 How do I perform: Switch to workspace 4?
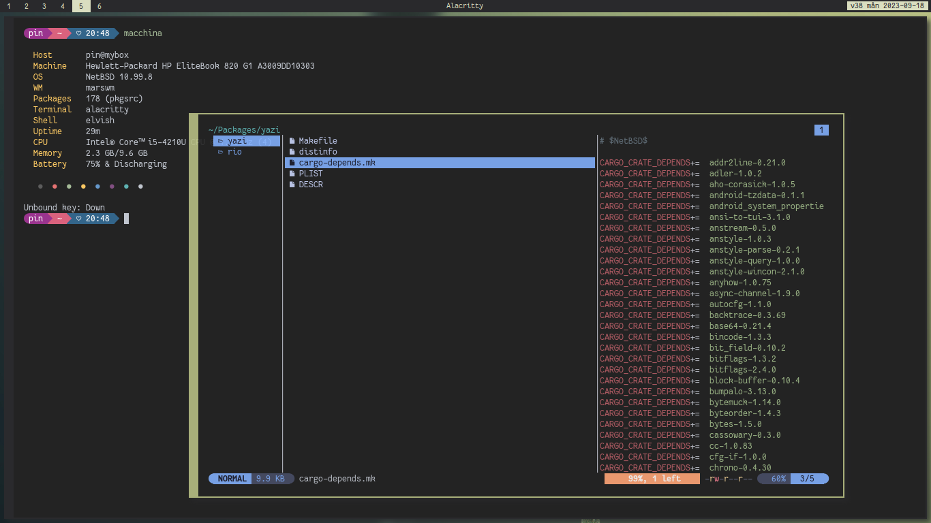pos(62,5)
